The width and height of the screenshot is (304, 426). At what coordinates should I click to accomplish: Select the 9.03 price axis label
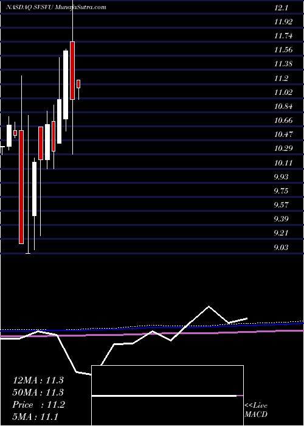click(282, 248)
